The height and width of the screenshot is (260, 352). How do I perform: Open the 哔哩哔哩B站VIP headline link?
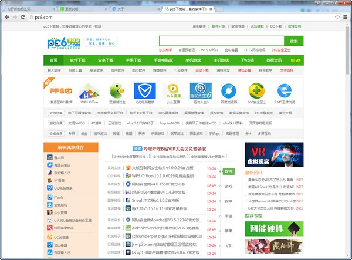[x=175, y=148]
